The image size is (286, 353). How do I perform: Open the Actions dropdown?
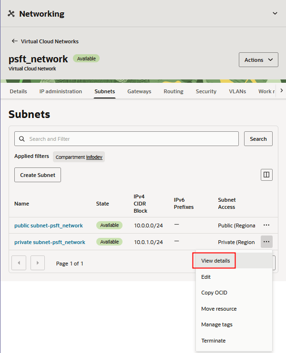point(258,60)
